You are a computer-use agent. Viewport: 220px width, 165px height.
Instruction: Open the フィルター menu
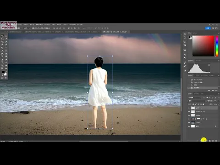47,25
